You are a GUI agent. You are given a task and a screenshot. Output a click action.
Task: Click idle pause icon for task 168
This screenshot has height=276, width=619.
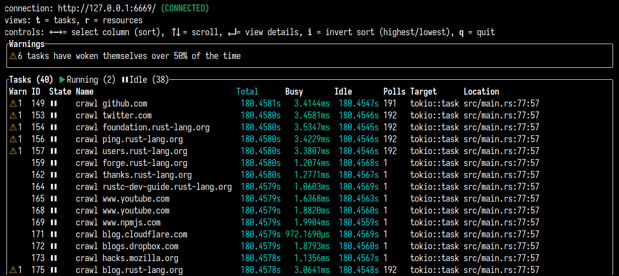53,211
